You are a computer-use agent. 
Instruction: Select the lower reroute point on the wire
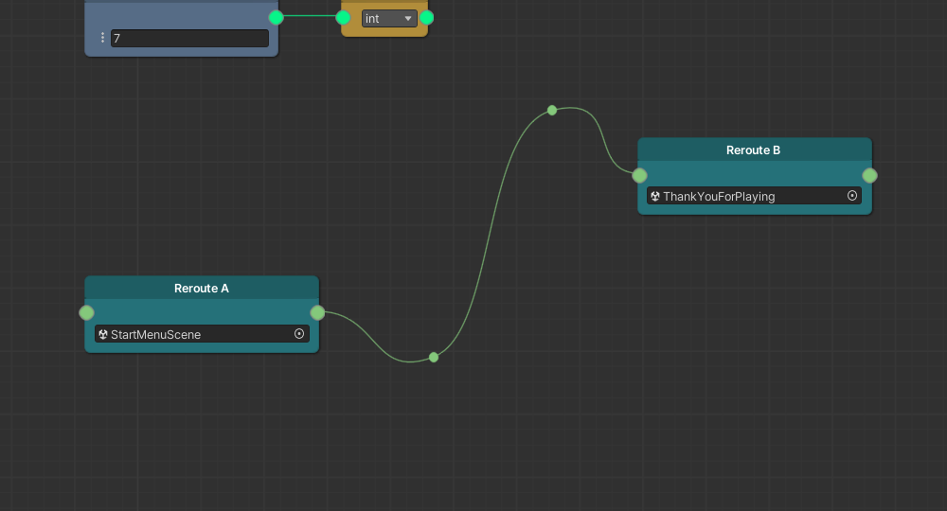pyautogui.click(x=434, y=357)
